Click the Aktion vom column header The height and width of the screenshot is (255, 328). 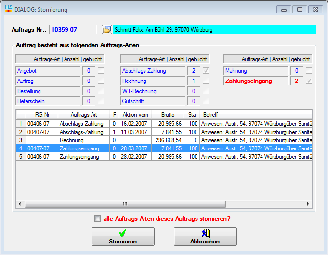point(135,115)
